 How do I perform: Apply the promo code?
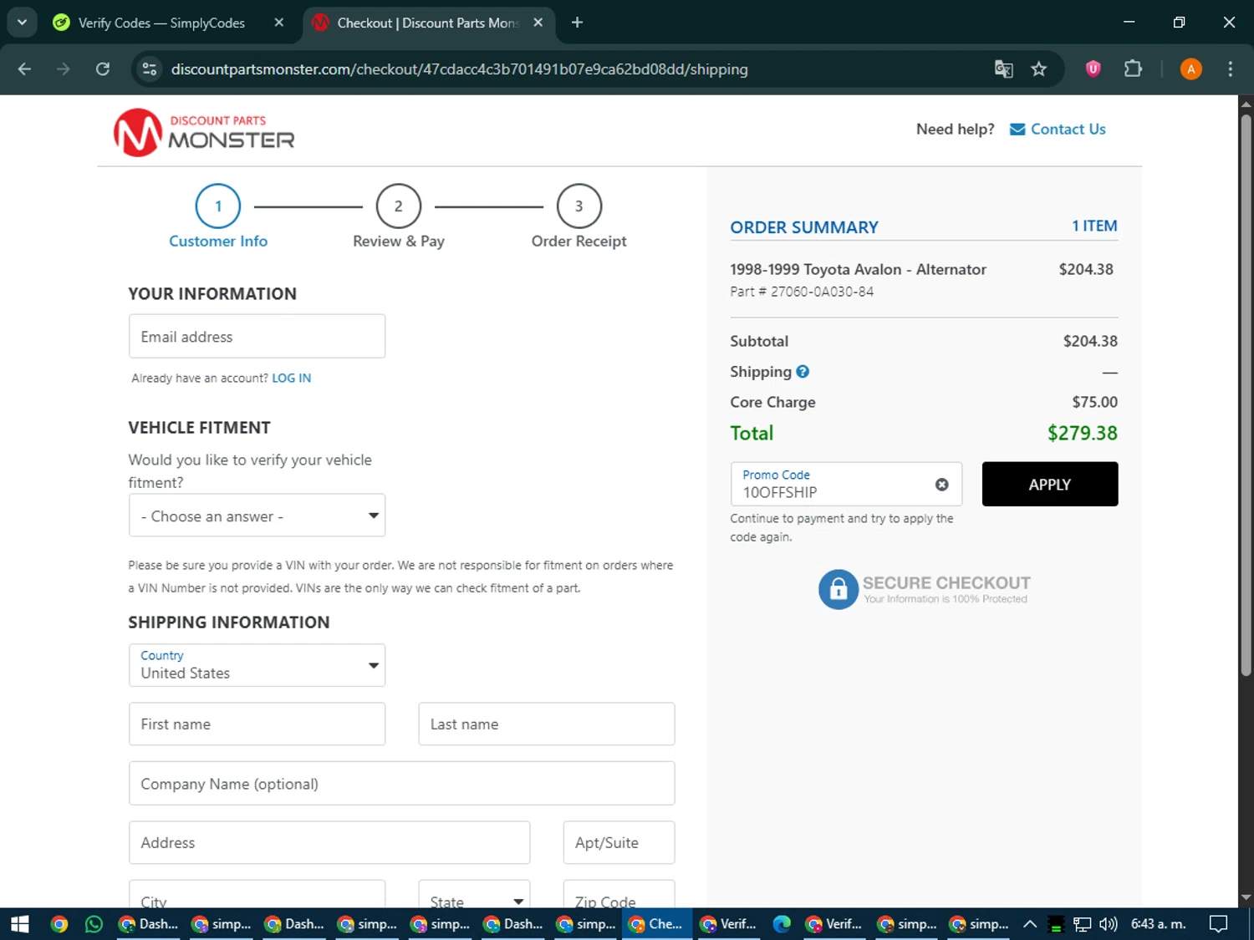1050,485
